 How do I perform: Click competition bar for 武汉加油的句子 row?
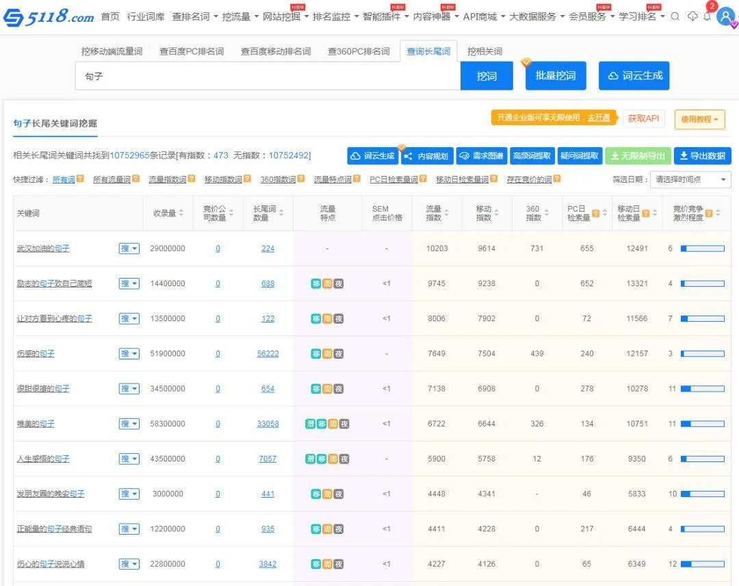point(702,249)
